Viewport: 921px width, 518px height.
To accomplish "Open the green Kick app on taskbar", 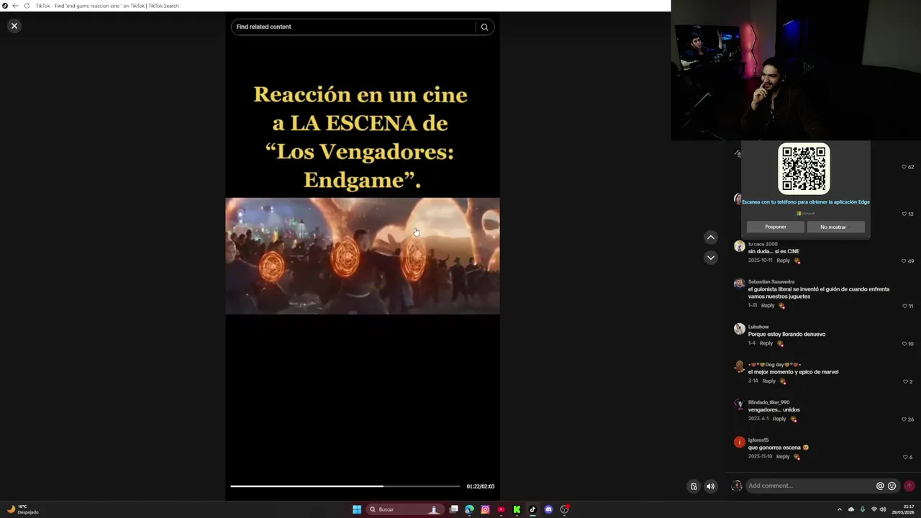I will (517, 509).
